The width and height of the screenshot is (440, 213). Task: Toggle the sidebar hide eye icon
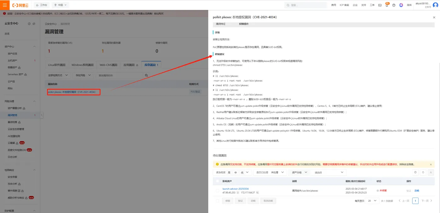(x=34, y=24)
